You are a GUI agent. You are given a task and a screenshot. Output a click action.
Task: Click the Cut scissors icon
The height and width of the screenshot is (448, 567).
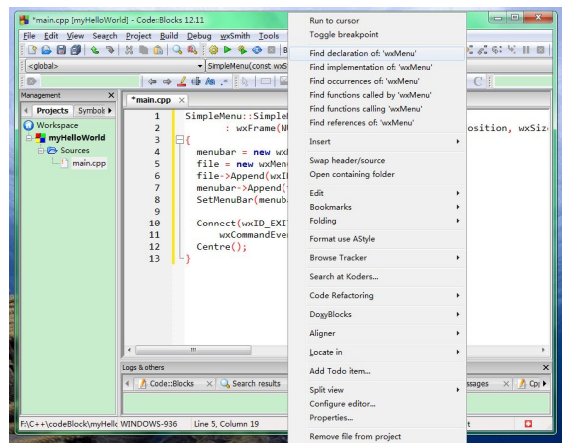[129, 50]
